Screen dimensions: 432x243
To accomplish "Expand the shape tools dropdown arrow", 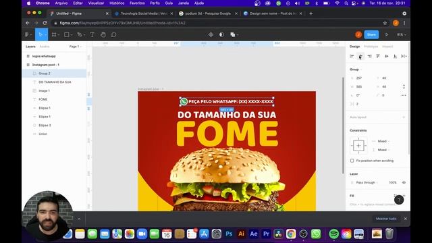I will [72, 35].
